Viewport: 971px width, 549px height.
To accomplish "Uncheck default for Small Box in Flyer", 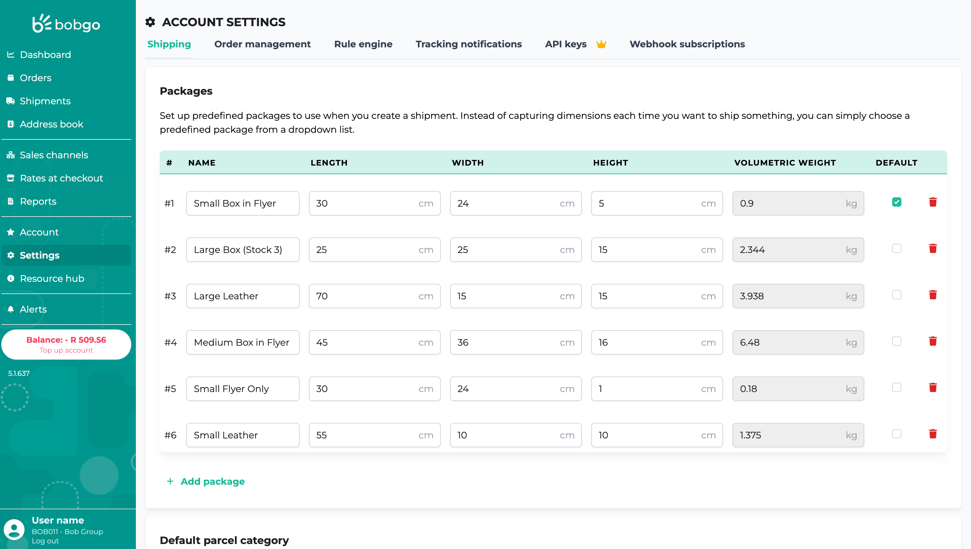I will pos(897,202).
